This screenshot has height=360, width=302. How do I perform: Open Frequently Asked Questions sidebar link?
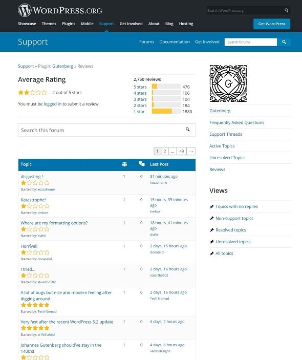[237, 122]
